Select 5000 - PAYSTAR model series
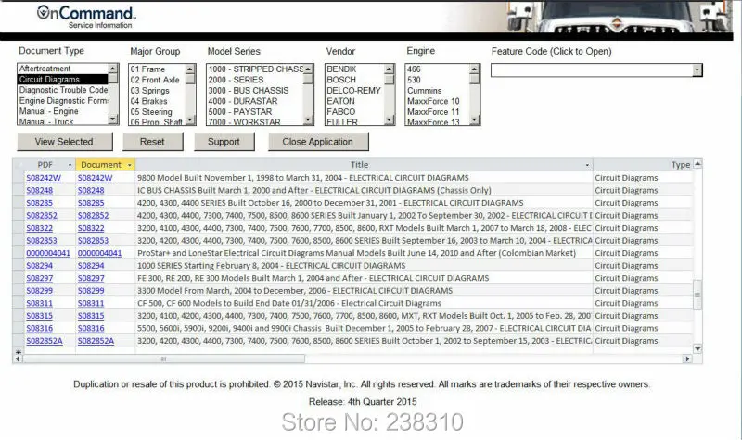This screenshot has height=440, width=742. coord(255,112)
